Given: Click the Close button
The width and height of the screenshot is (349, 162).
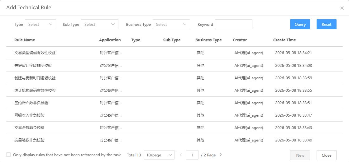Looking at the screenshot, I should point(327,155).
